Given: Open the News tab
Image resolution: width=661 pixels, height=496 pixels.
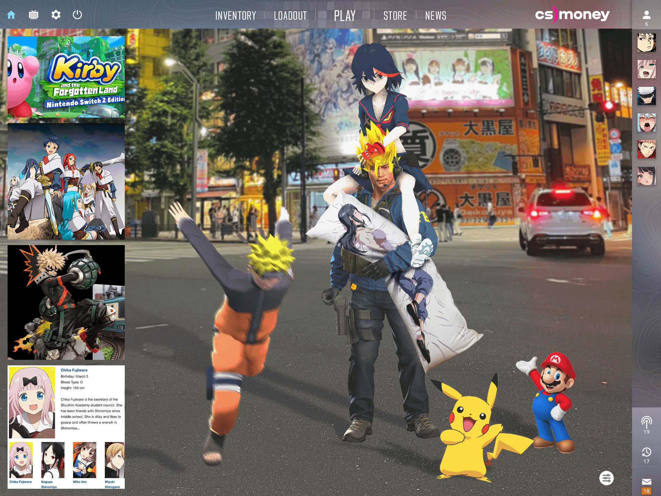Looking at the screenshot, I should click(x=436, y=16).
